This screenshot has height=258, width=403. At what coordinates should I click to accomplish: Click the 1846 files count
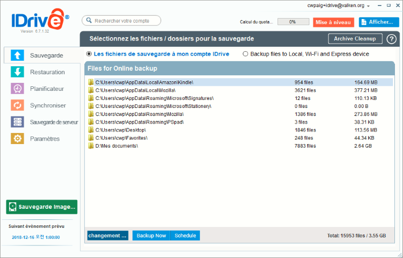tap(305, 130)
